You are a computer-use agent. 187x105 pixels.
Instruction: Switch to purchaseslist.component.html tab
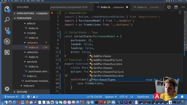coord(69,7)
